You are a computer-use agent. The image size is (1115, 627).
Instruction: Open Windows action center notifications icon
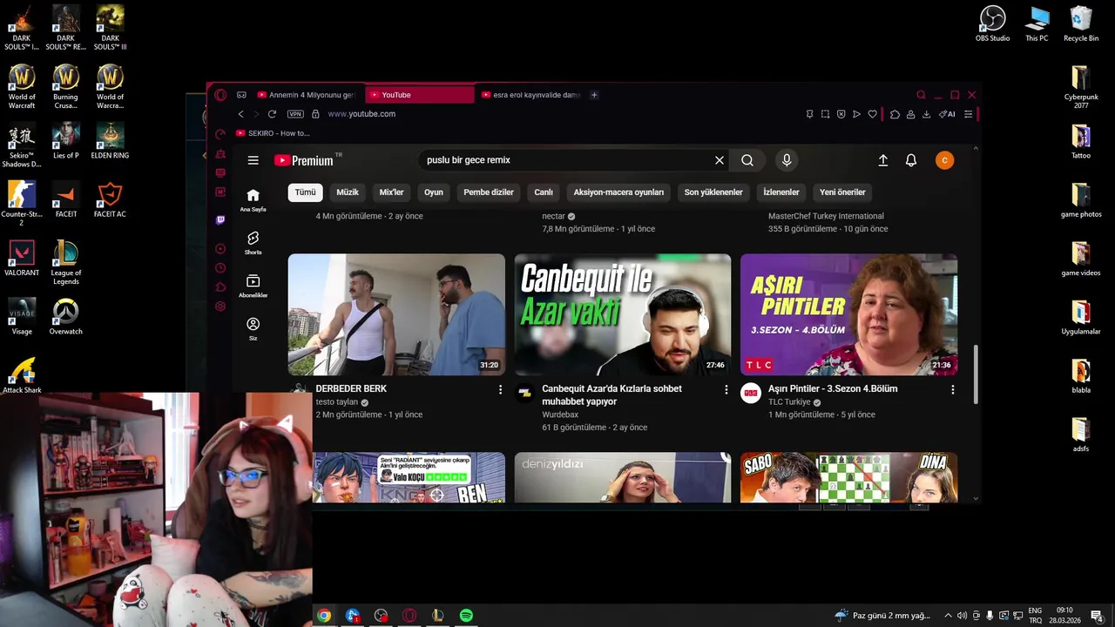(1097, 616)
